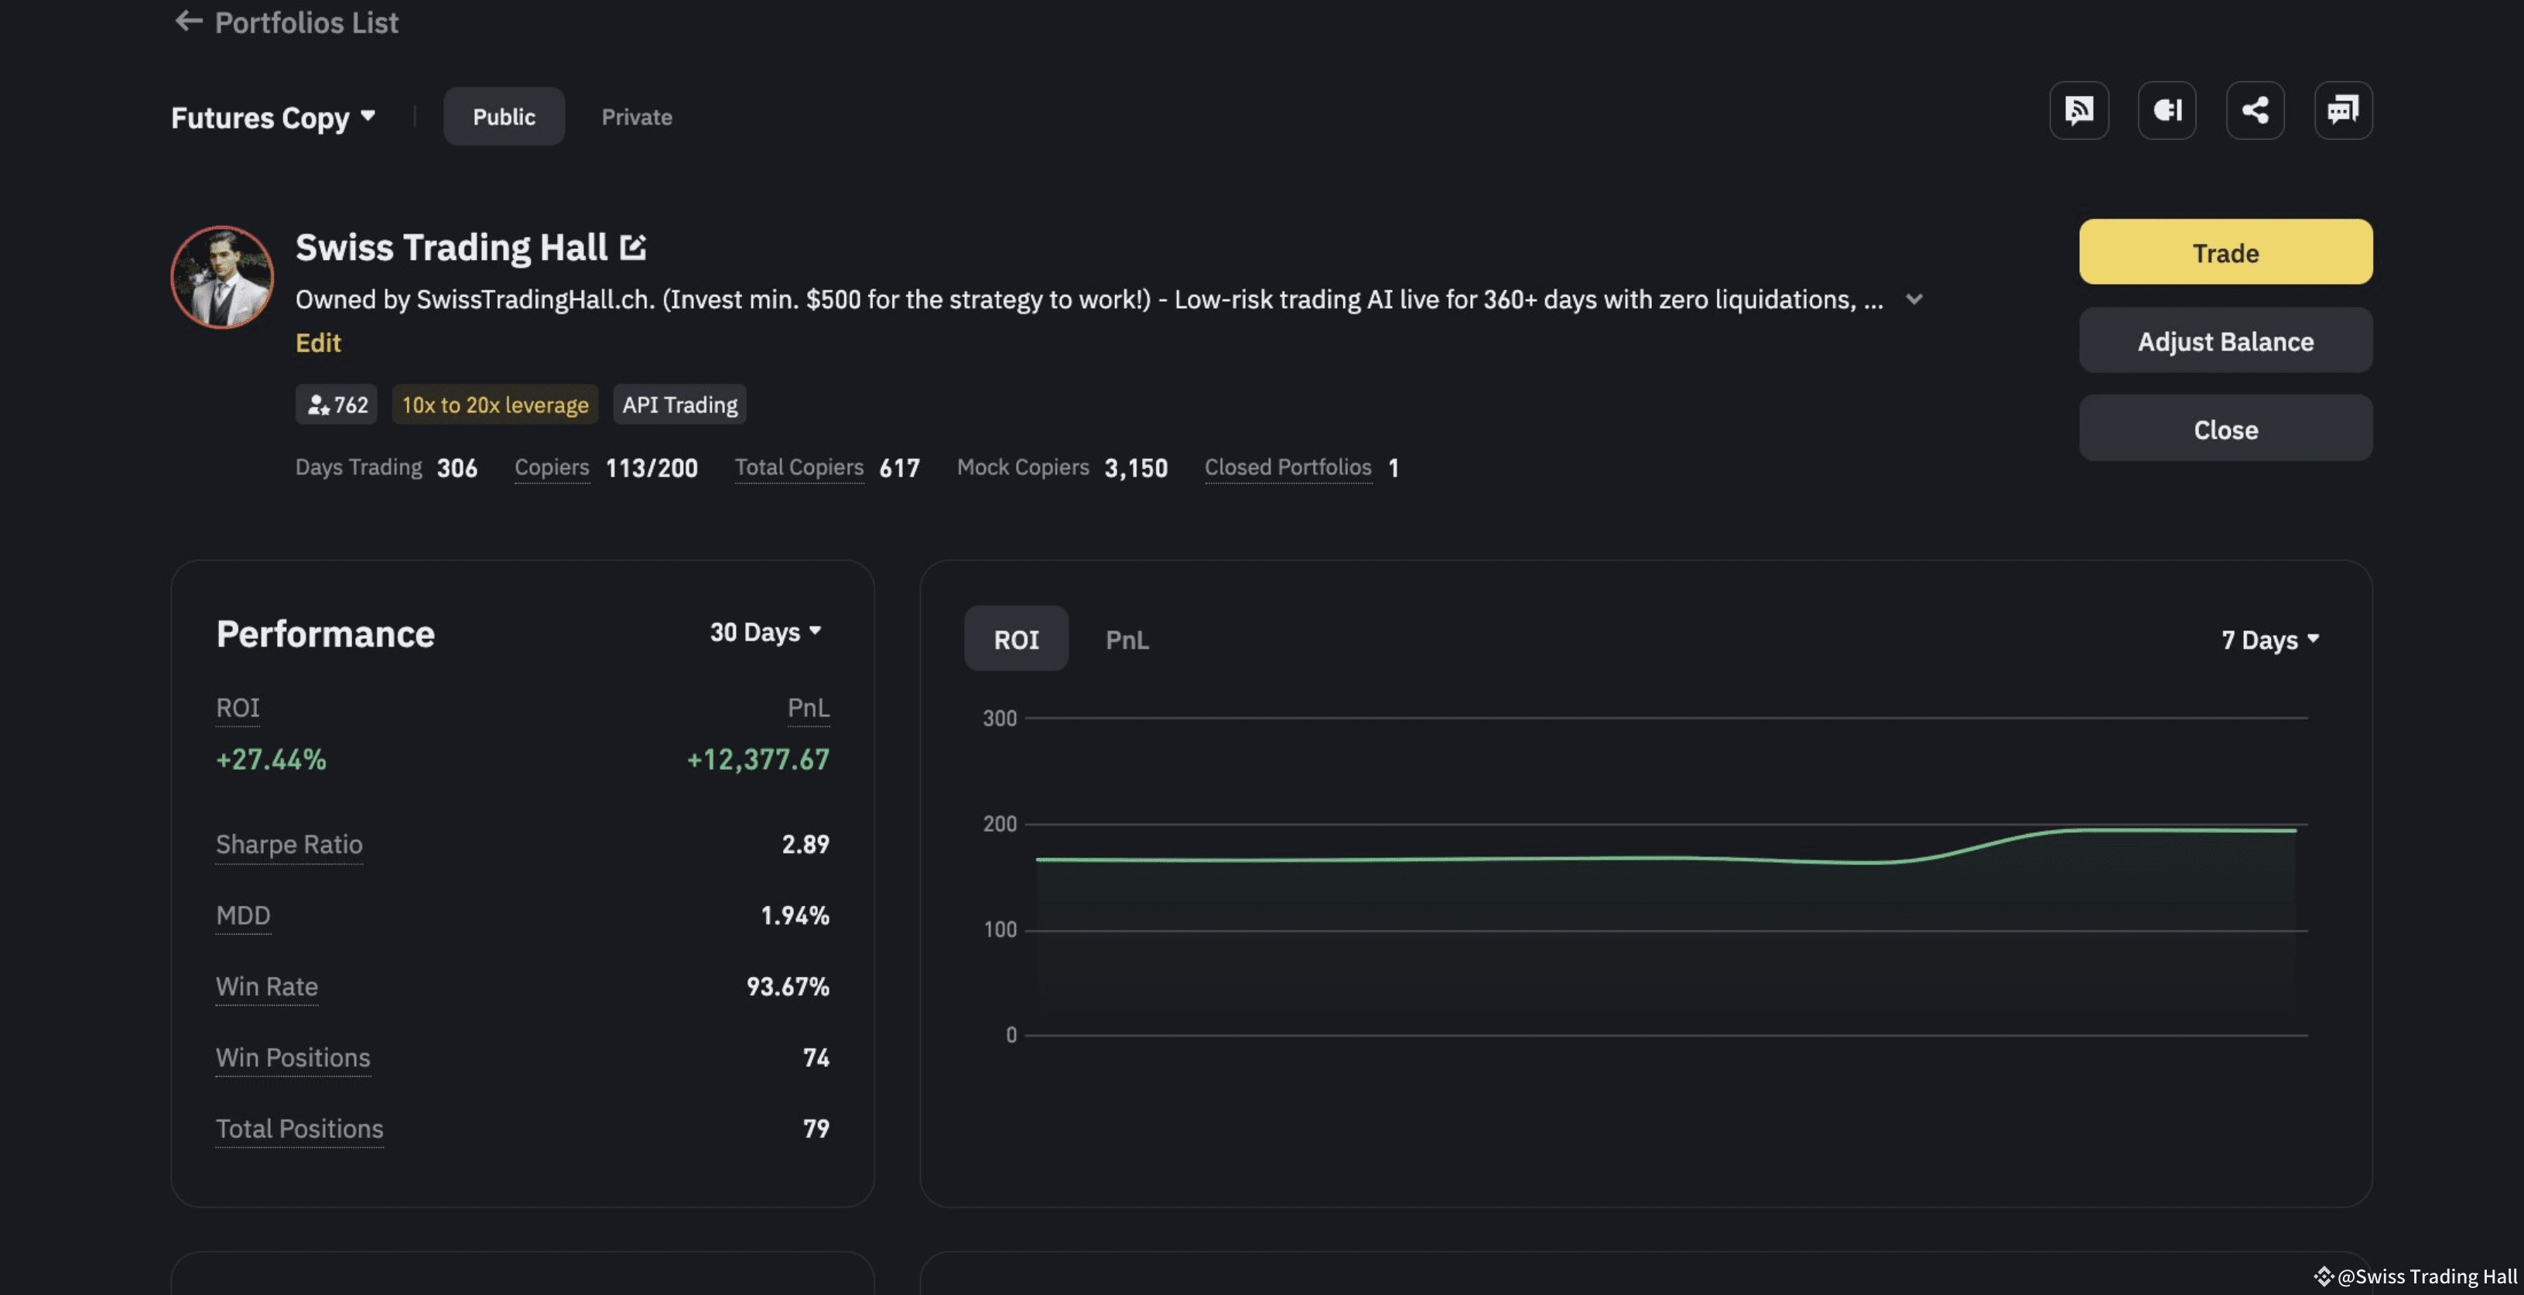The image size is (2524, 1295).
Task: Click the Adjust Balance button
Action: tap(2225, 341)
